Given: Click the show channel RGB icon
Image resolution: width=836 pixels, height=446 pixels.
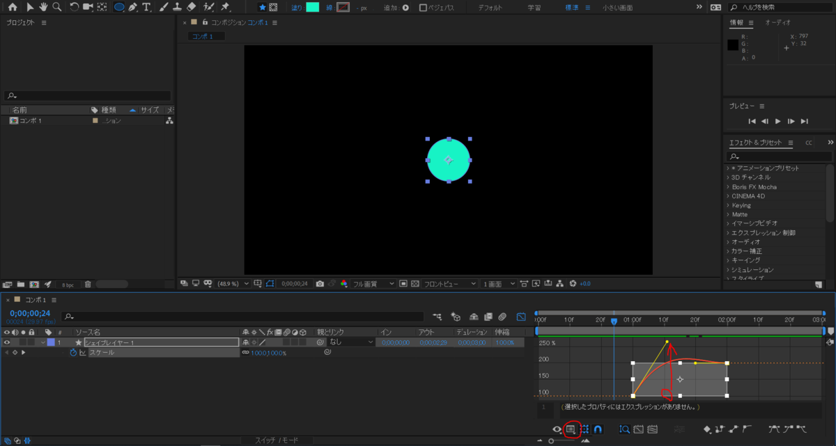Looking at the screenshot, I should [x=344, y=284].
